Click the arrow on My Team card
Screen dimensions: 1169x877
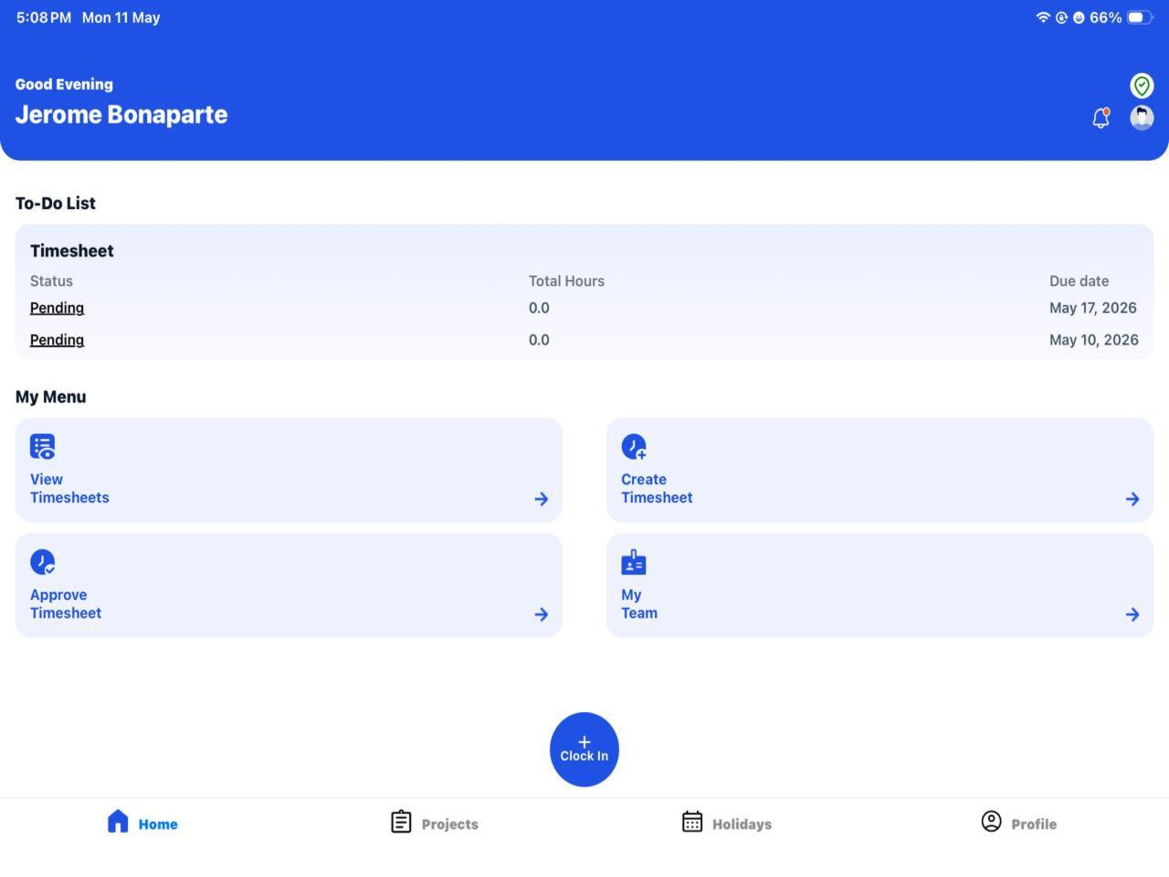pos(1132,614)
